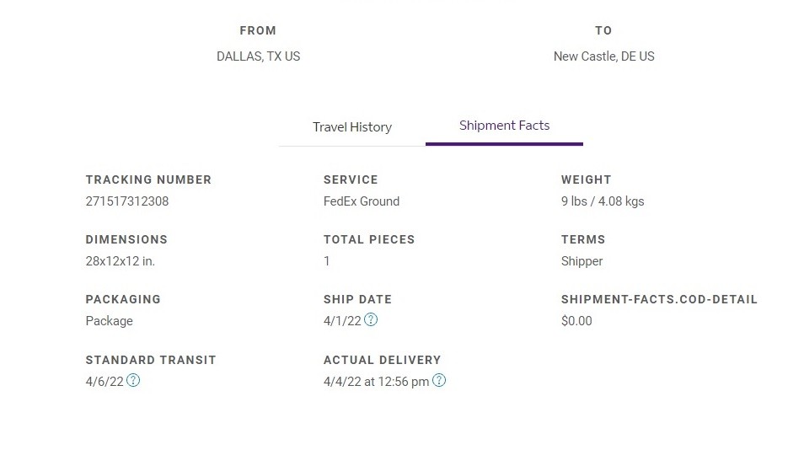Click the Packaging value Package
The image size is (804, 466).
[110, 321]
